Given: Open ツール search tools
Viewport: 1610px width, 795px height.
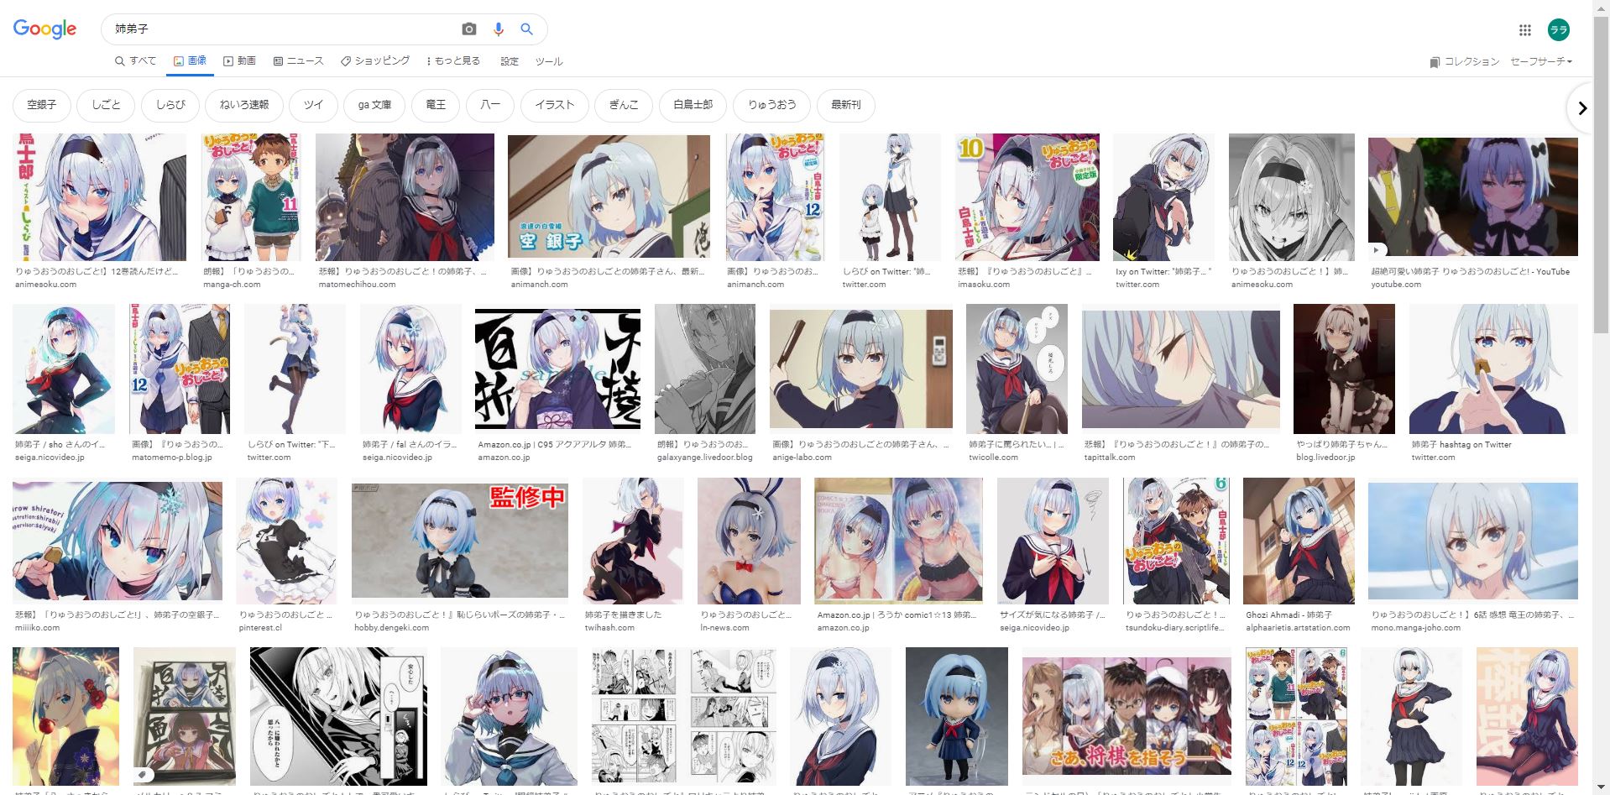Looking at the screenshot, I should tap(549, 61).
